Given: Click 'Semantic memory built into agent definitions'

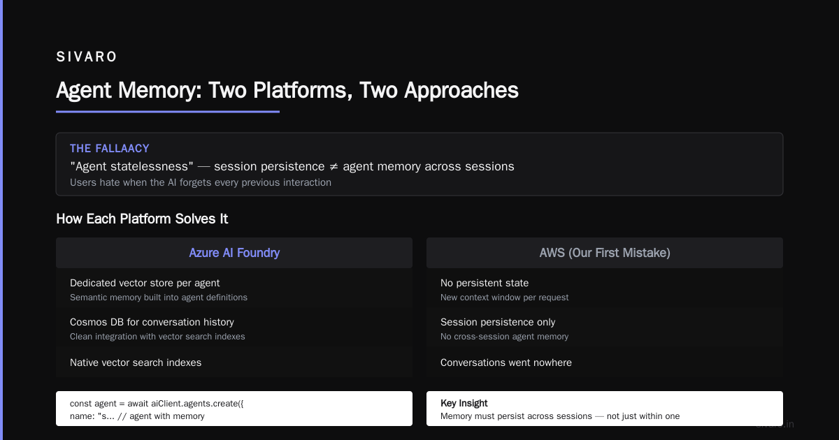Looking at the screenshot, I should [159, 298].
